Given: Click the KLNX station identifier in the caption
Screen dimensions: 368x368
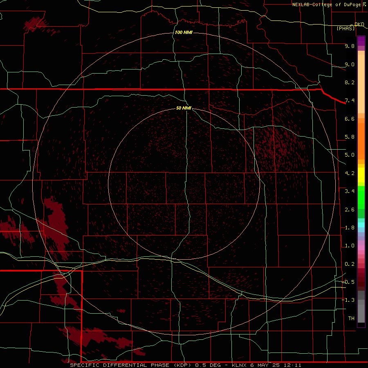Looking at the screenshot, I should click(x=239, y=365).
